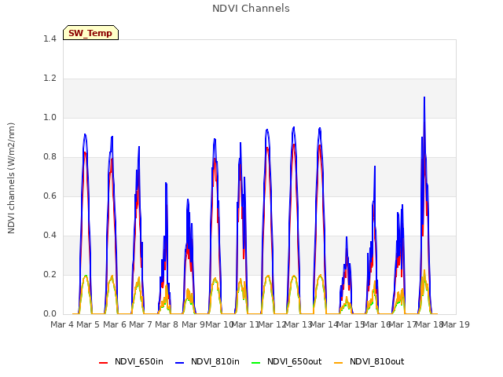Viewport: 503px width, 377px height.
Task: Click the y-axis label 0.0
Action: pos(50,314)
